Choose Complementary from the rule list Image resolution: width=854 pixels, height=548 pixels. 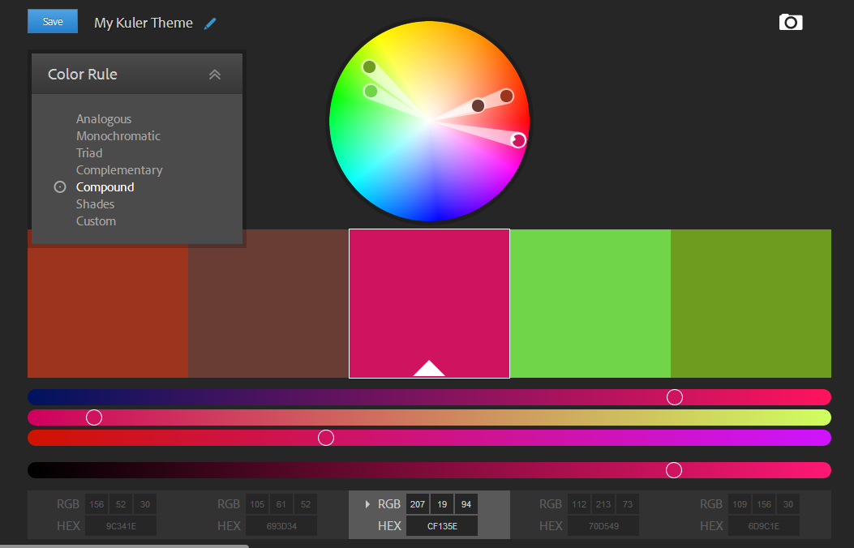(x=119, y=170)
